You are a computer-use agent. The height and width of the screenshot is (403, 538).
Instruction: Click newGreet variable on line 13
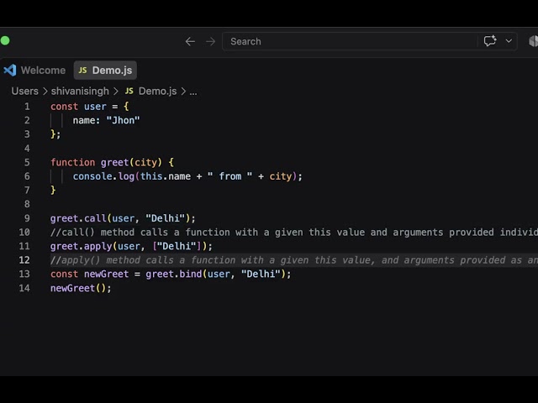[107, 275]
